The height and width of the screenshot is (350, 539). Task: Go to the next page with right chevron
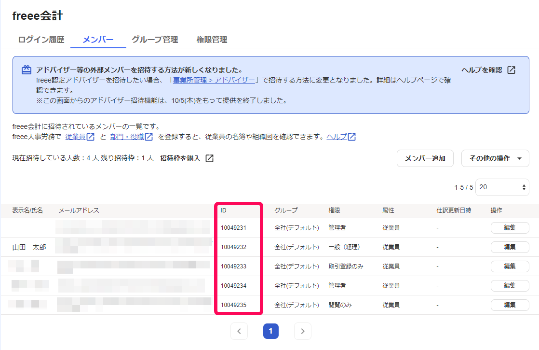coord(302,331)
